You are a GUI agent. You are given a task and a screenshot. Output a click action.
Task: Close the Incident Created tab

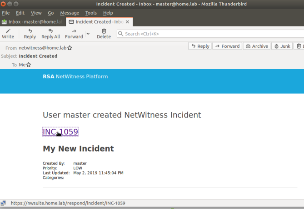[x=128, y=21]
